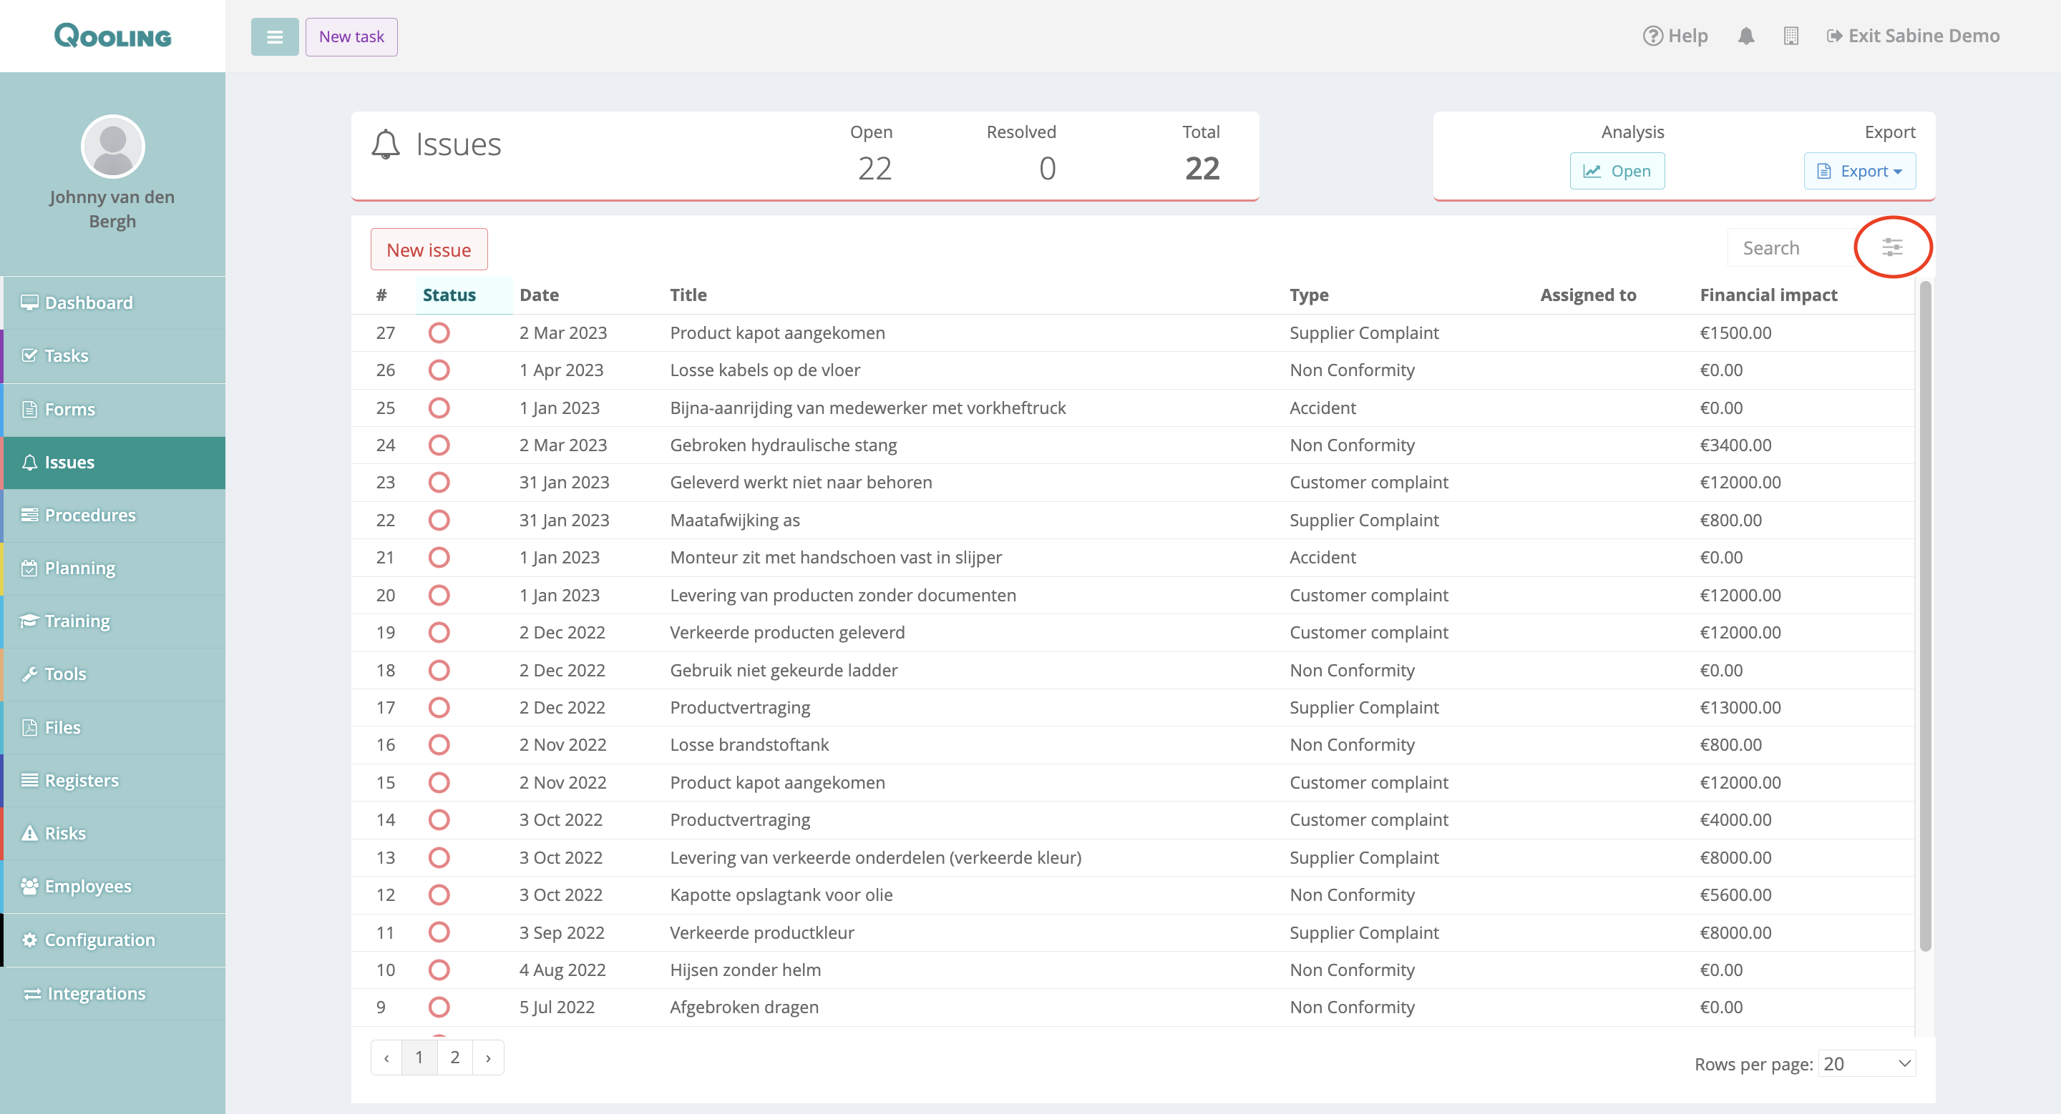2061x1114 pixels.
Task: Open the filter sliders icon beside Search
Action: [1891, 247]
